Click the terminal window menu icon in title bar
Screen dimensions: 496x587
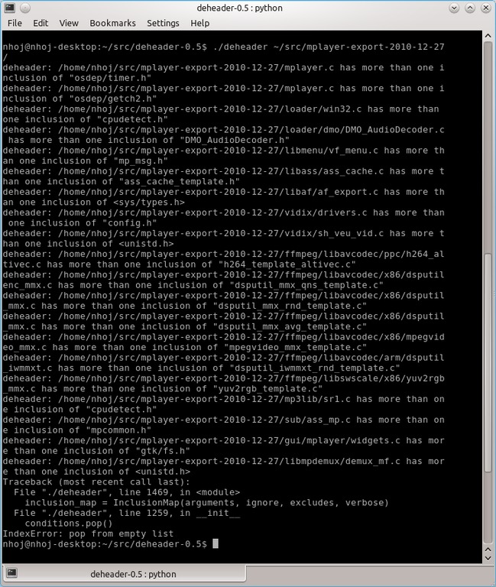coord(9,8)
